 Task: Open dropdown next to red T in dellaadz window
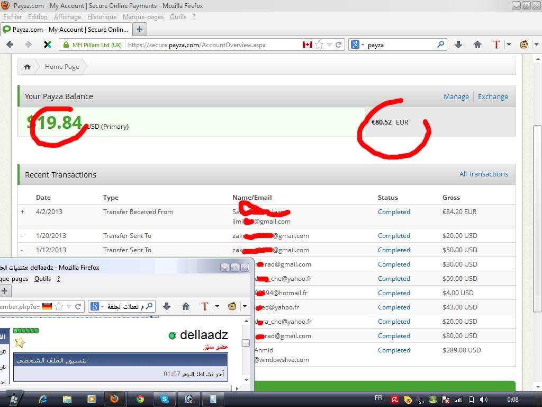tap(217, 306)
